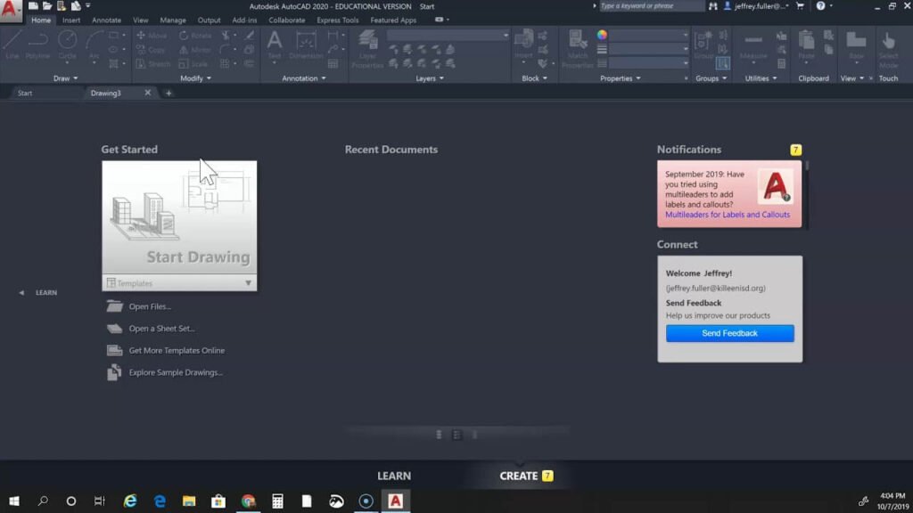
Task: Click the Group icon in Groups panel
Action: tap(703, 45)
